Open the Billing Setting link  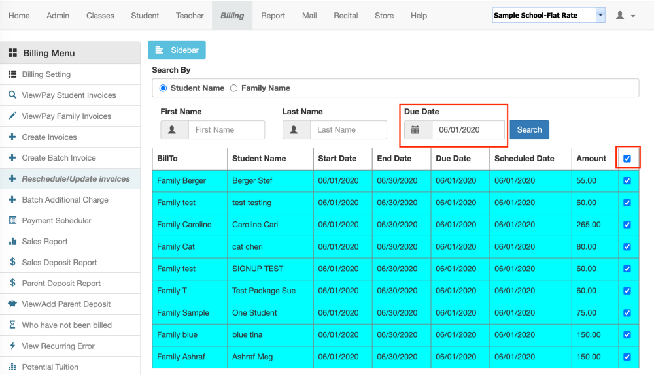point(46,74)
